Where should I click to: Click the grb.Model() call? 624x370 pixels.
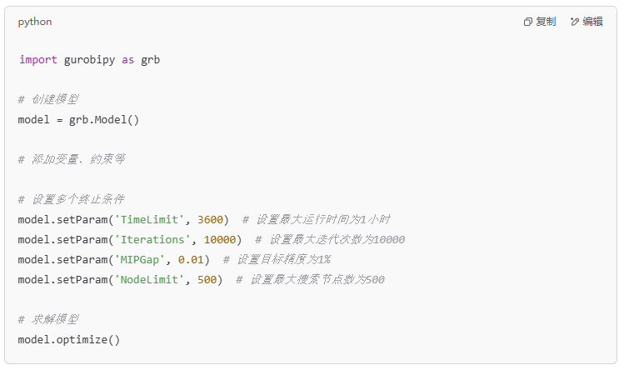tap(104, 120)
